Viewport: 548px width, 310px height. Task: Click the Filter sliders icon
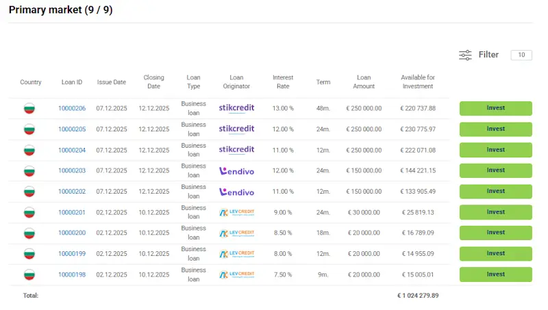[x=465, y=55]
